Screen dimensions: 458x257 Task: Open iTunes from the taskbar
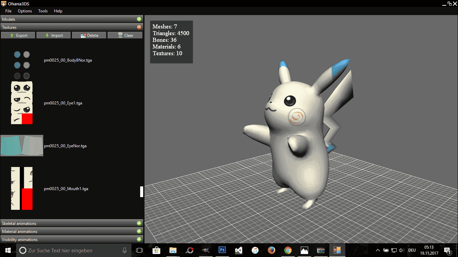point(255,250)
